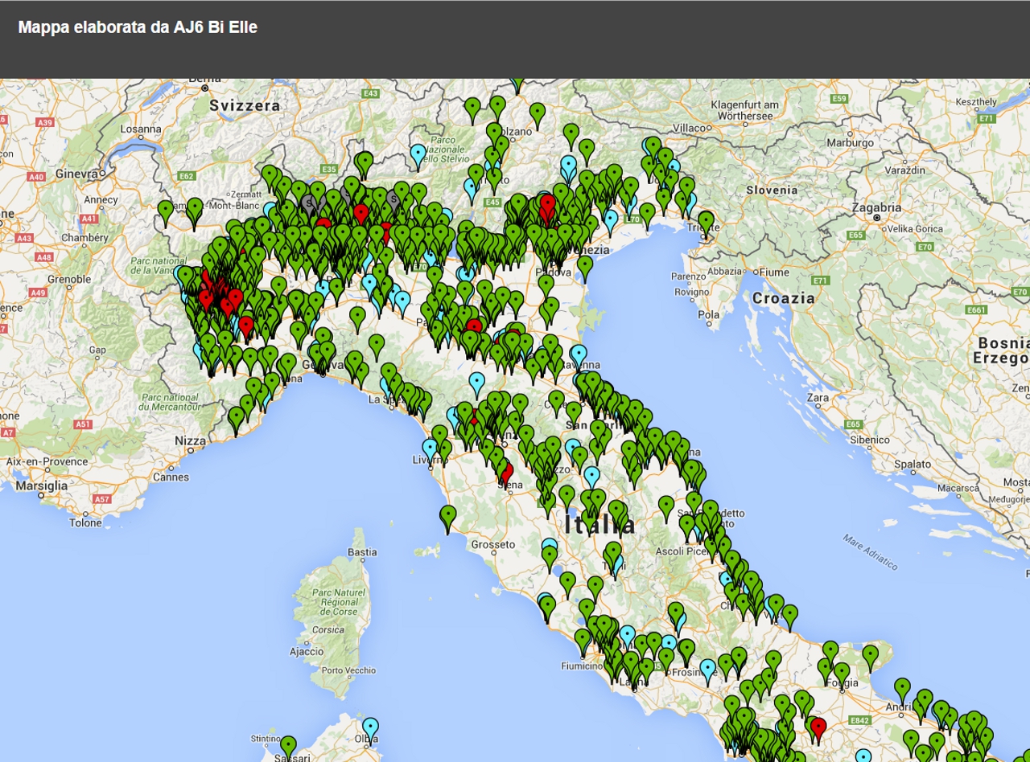Click the 'Pola' city label in Istria
The image size is (1030, 762).
[x=709, y=314]
